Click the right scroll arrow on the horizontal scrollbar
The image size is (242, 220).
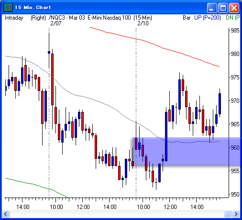[x=236, y=214]
